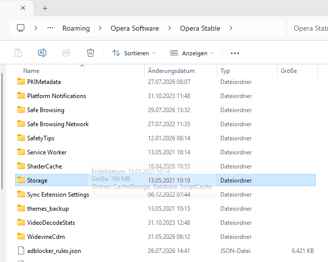Image resolution: width=328 pixels, height=262 pixels.
Task: Click folder icon of Service Worker
Action: pos(21,152)
